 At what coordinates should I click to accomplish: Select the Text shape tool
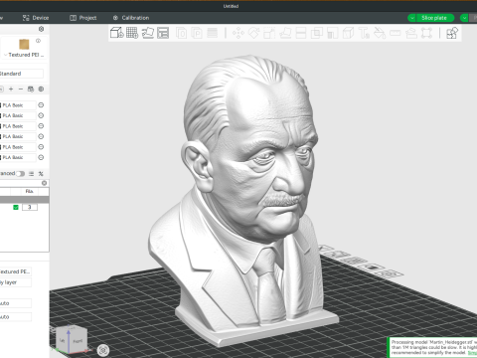click(x=364, y=33)
